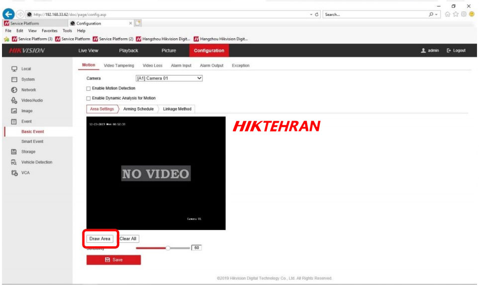Select the Area Settings step tab
Screen dimensions: 479x286
tap(102, 109)
